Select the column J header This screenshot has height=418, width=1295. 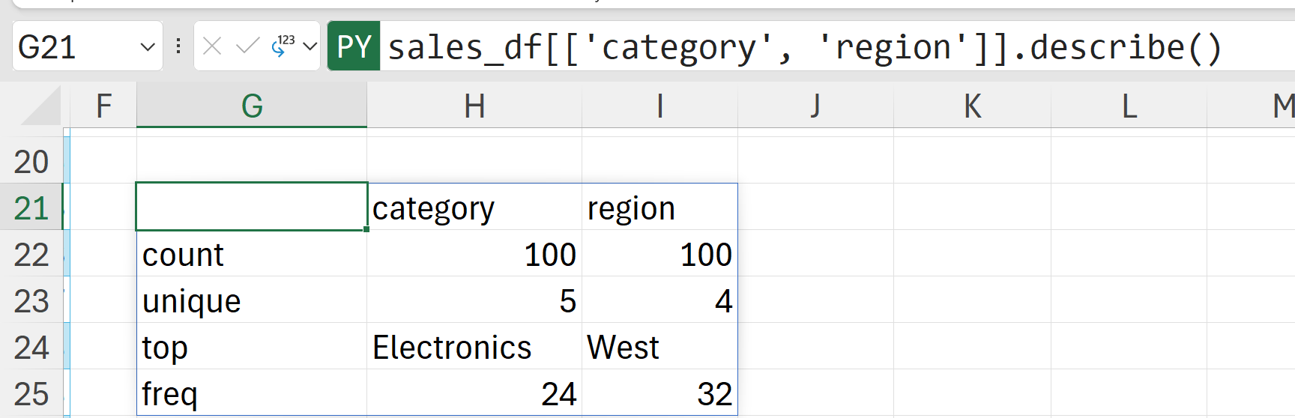click(815, 106)
